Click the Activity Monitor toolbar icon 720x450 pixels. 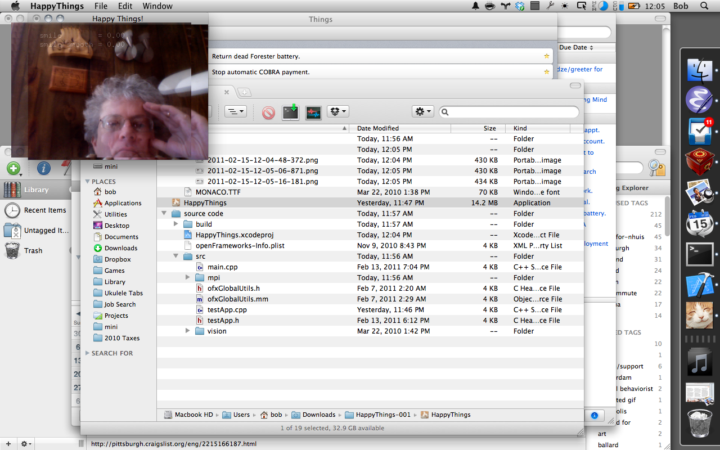[x=313, y=112]
